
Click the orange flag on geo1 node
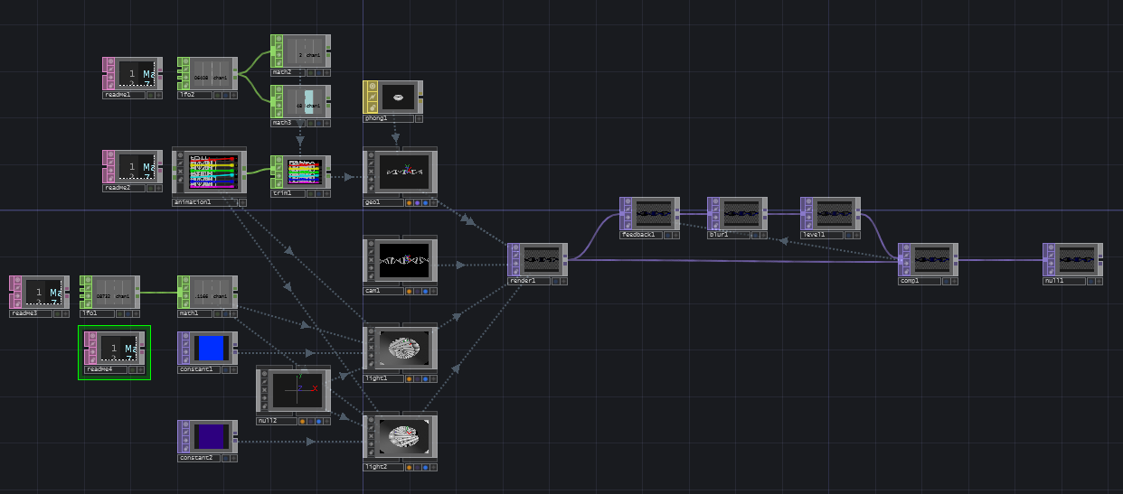(410, 203)
